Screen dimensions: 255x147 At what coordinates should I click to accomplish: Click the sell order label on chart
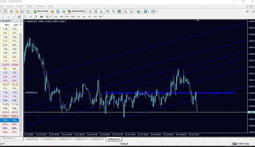31,93
